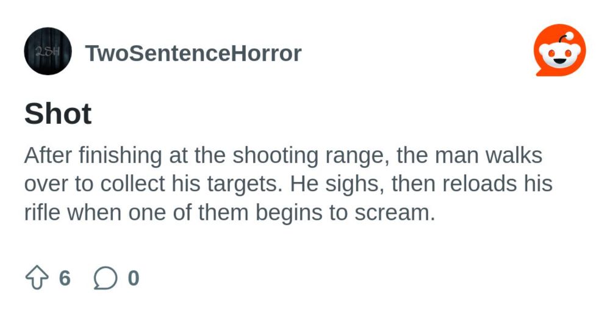Click the white antenna ball on Snoo logo

[570, 36]
